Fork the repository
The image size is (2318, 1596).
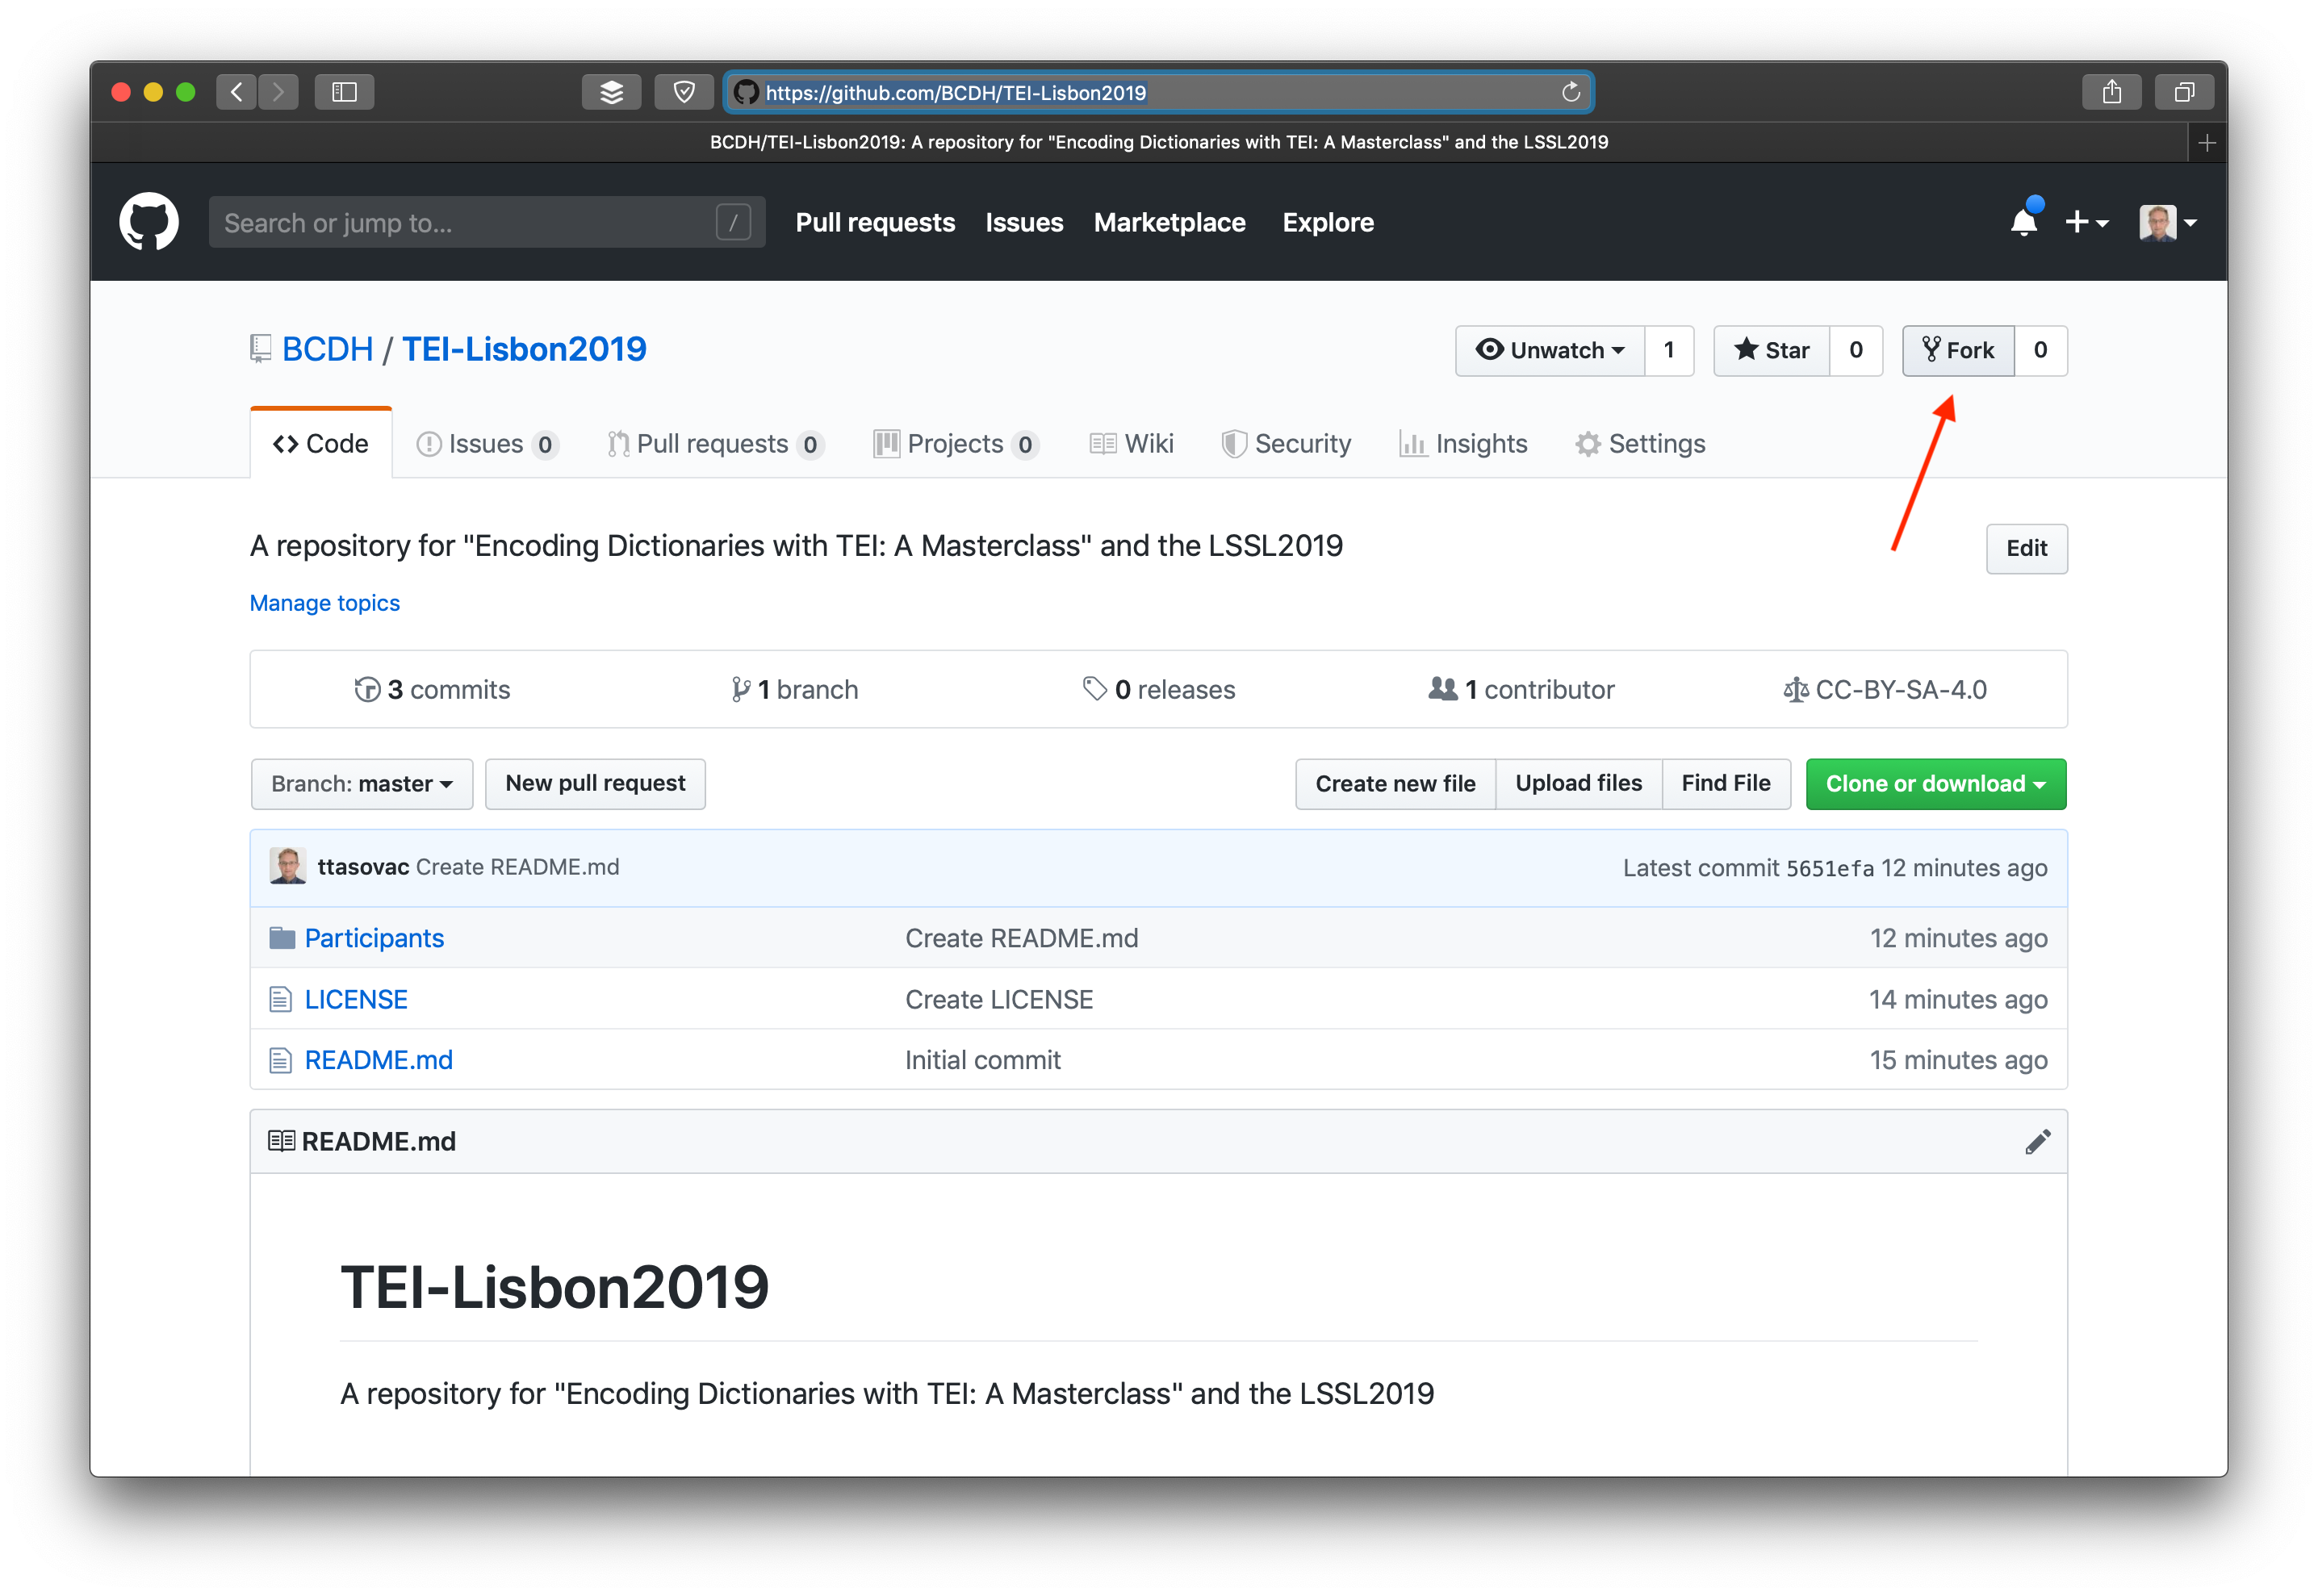1958,350
